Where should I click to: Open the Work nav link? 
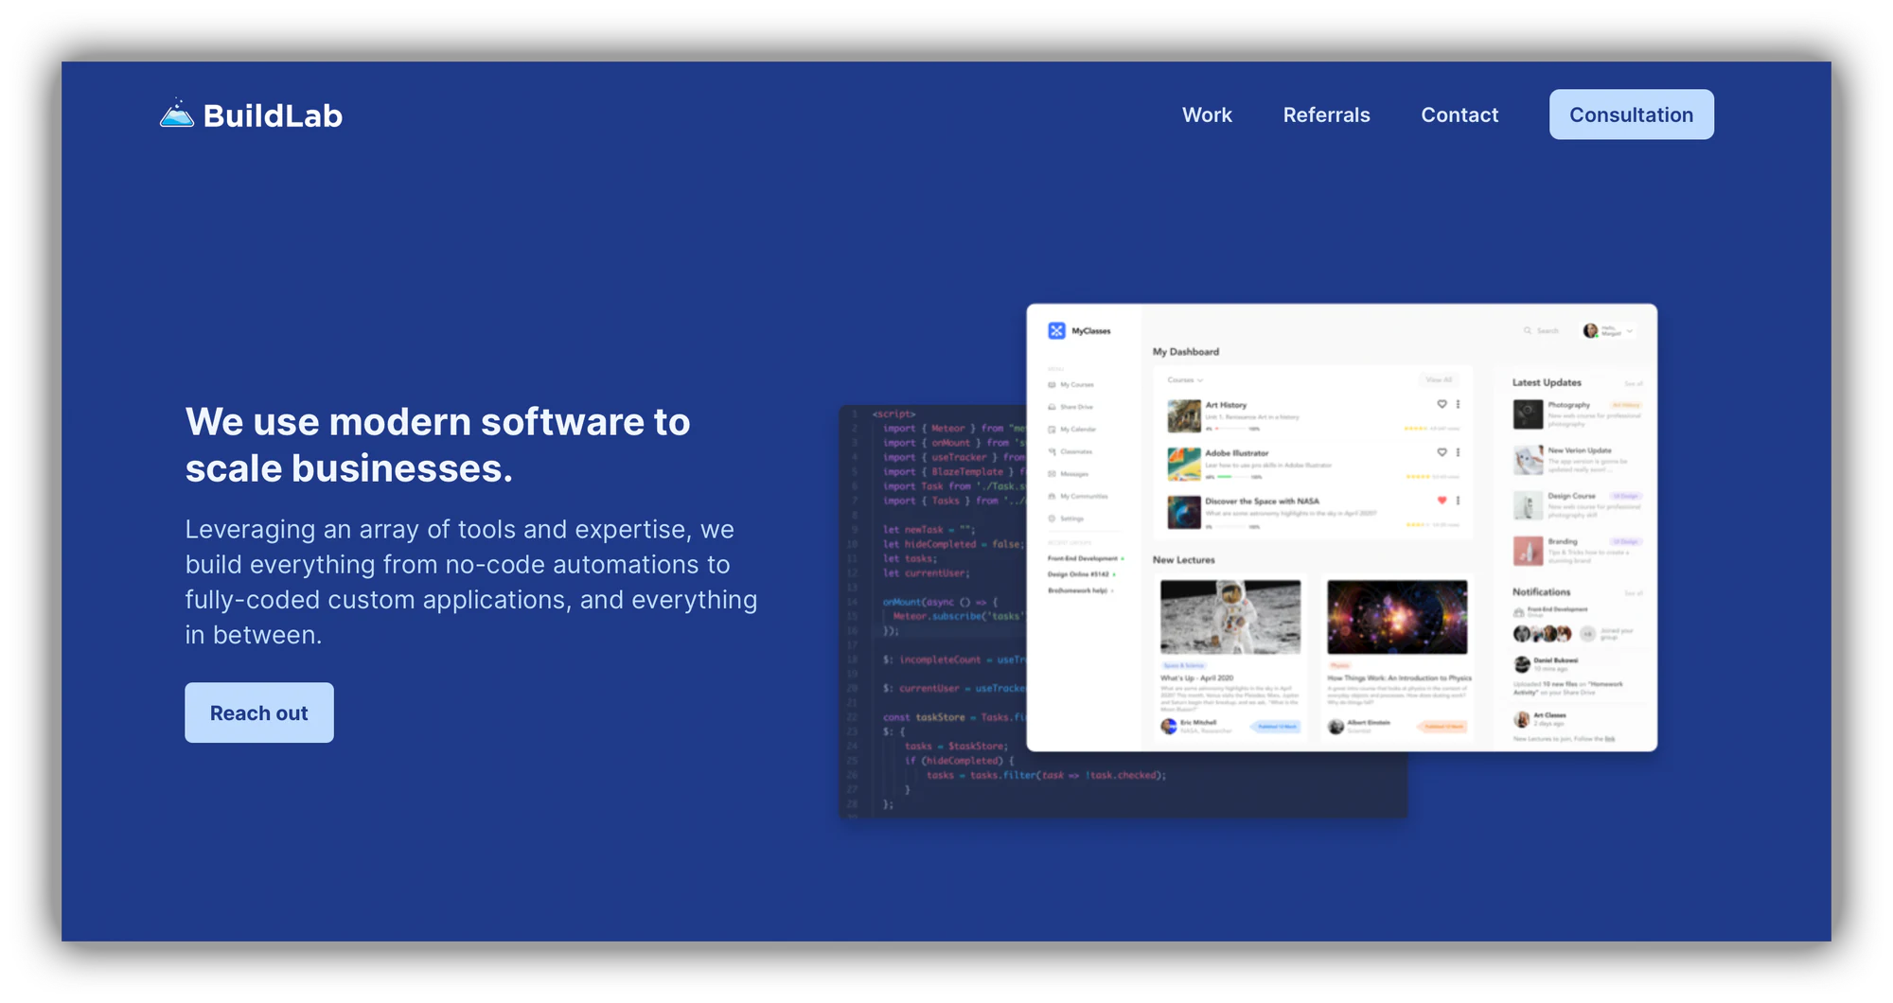point(1207,114)
